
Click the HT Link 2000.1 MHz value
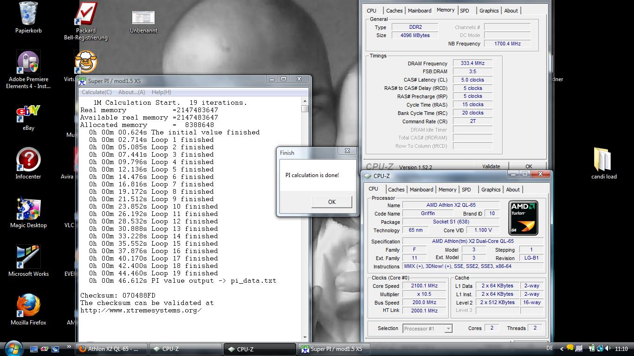tap(424, 311)
